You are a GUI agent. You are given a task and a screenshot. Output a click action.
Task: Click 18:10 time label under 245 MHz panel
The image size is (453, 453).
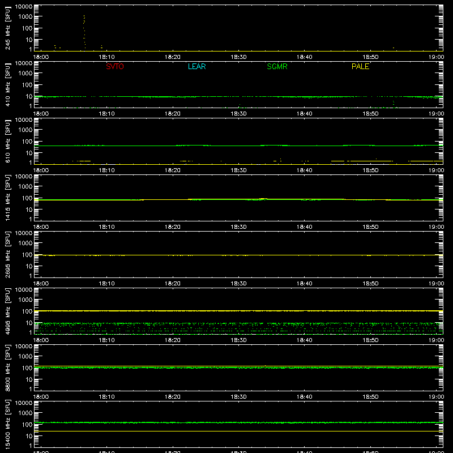(106, 57)
